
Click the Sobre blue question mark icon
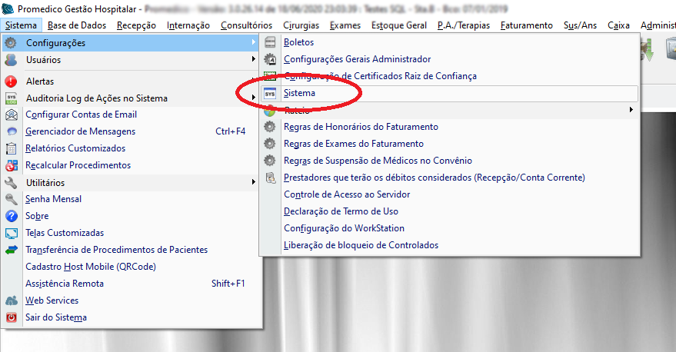pyautogui.click(x=12, y=216)
